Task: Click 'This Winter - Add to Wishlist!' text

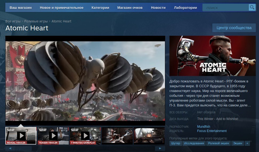Action: 218,119
